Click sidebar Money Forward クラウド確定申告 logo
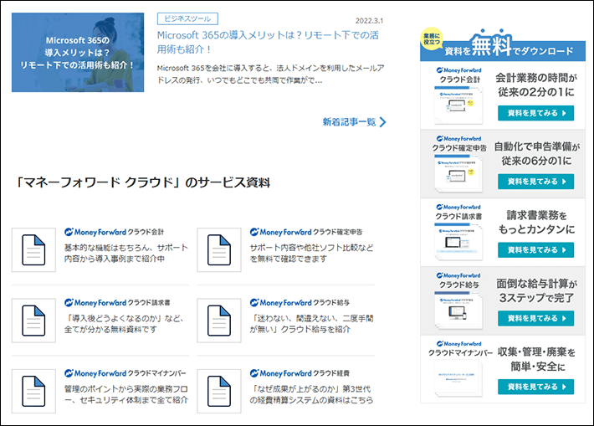The width and height of the screenshot is (594, 426). pos(458,143)
